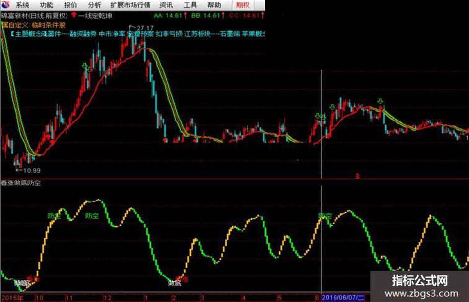Click the 2015年 time axis label
Screen dimensions: 469x302
click(x=12, y=298)
